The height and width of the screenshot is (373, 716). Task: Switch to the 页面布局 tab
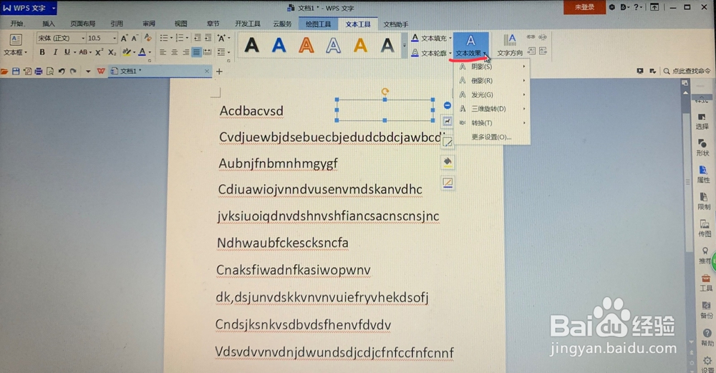tap(82, 24)
